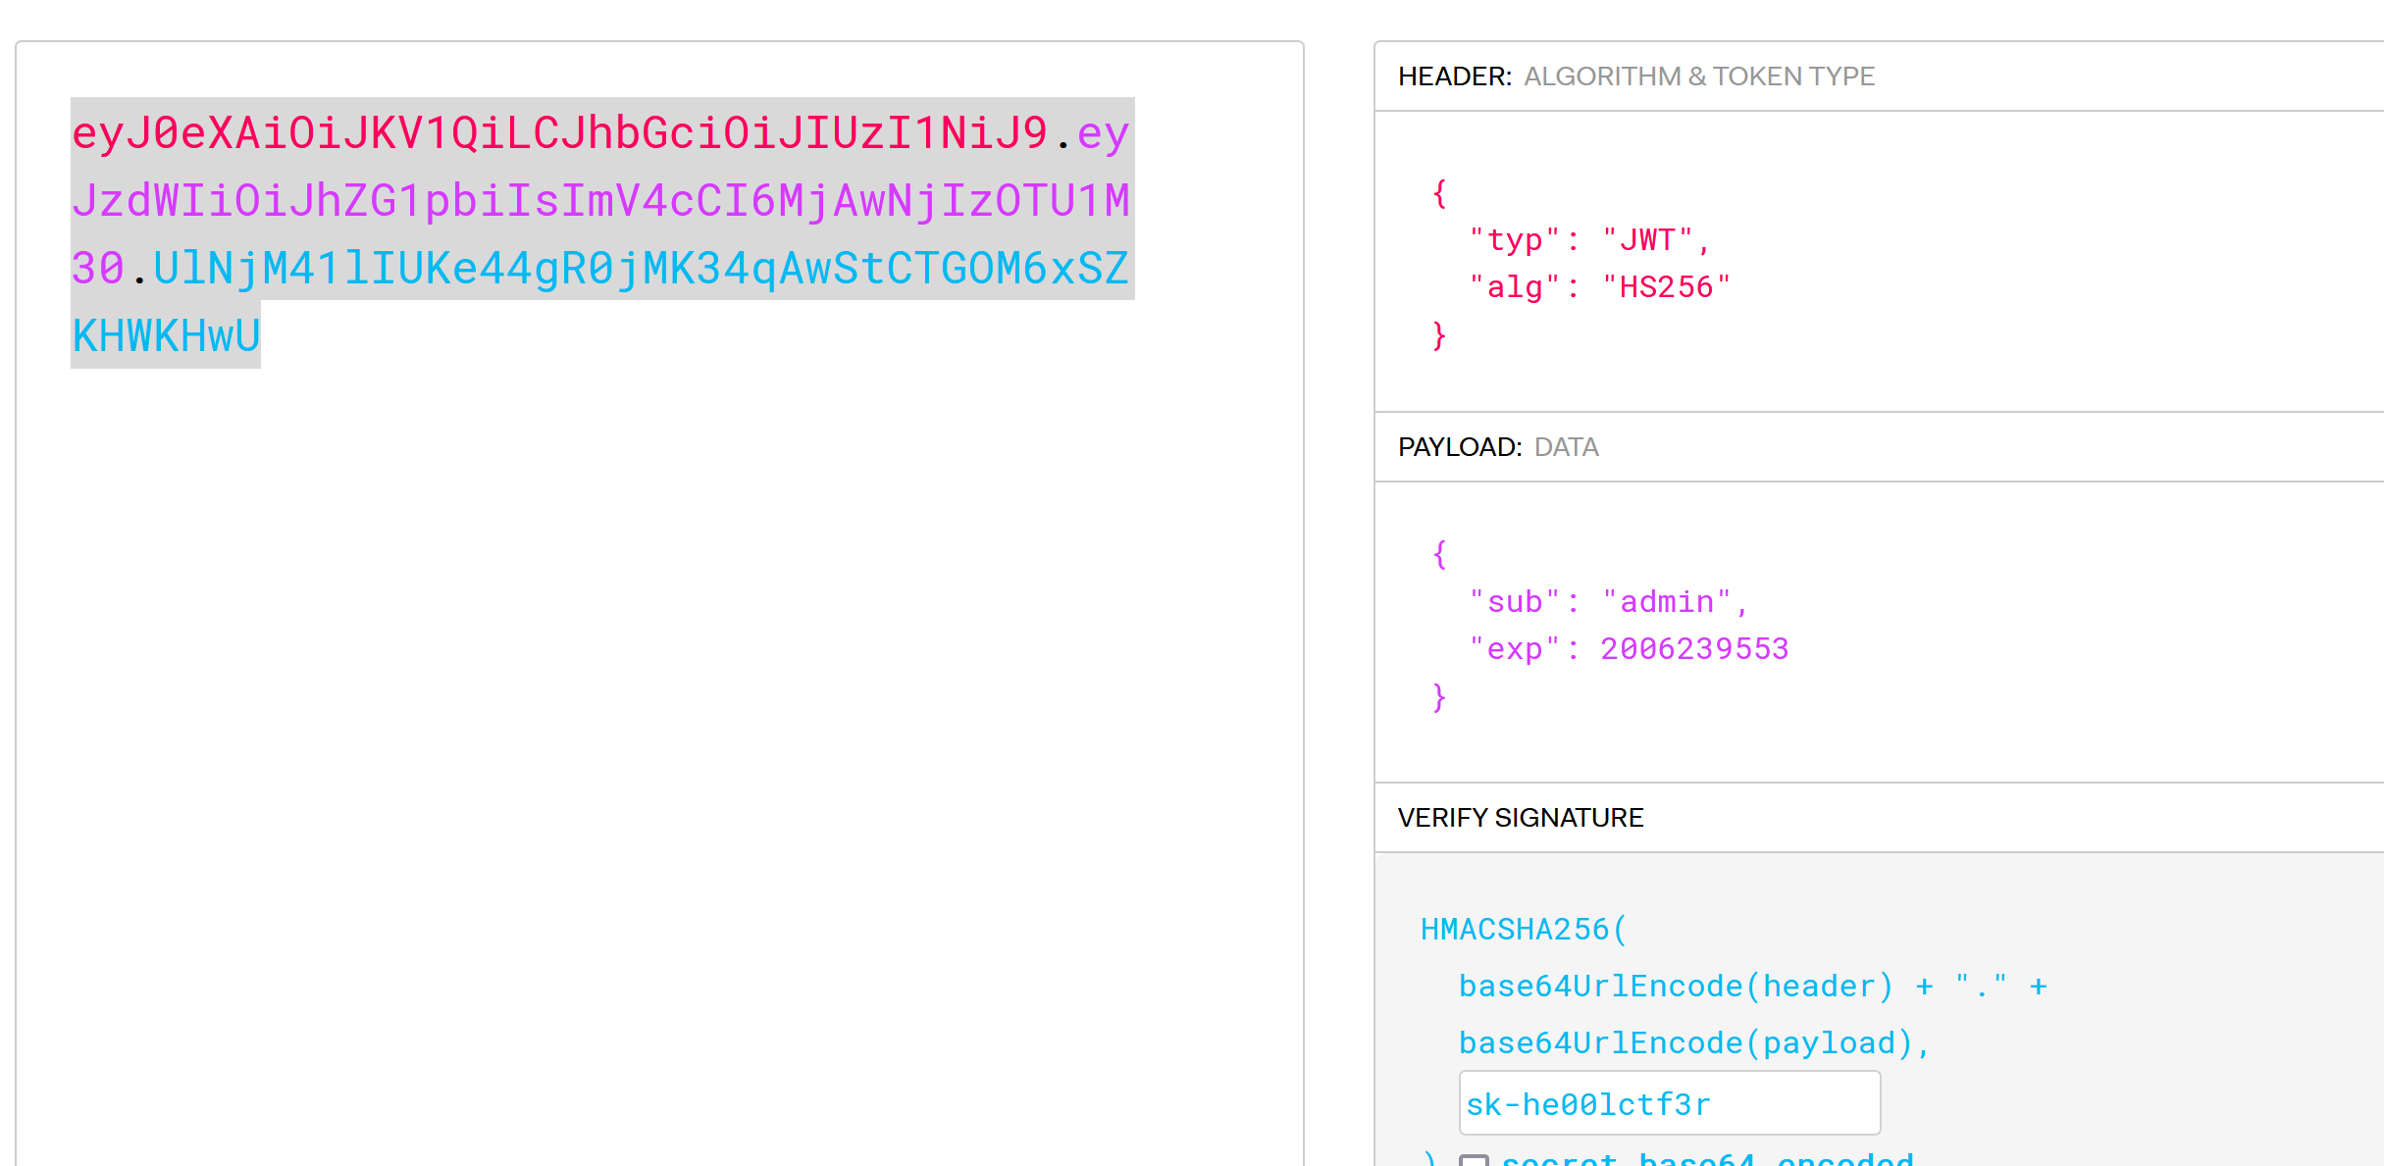Click the purple payload segment of the token
This screenshot has height=1166, width=2384.
coord(600,201)
